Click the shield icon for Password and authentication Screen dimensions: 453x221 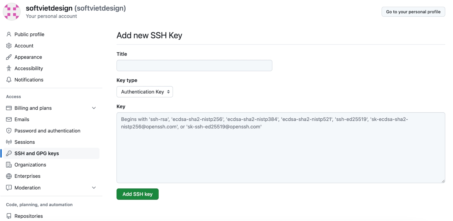coord(9,131)
